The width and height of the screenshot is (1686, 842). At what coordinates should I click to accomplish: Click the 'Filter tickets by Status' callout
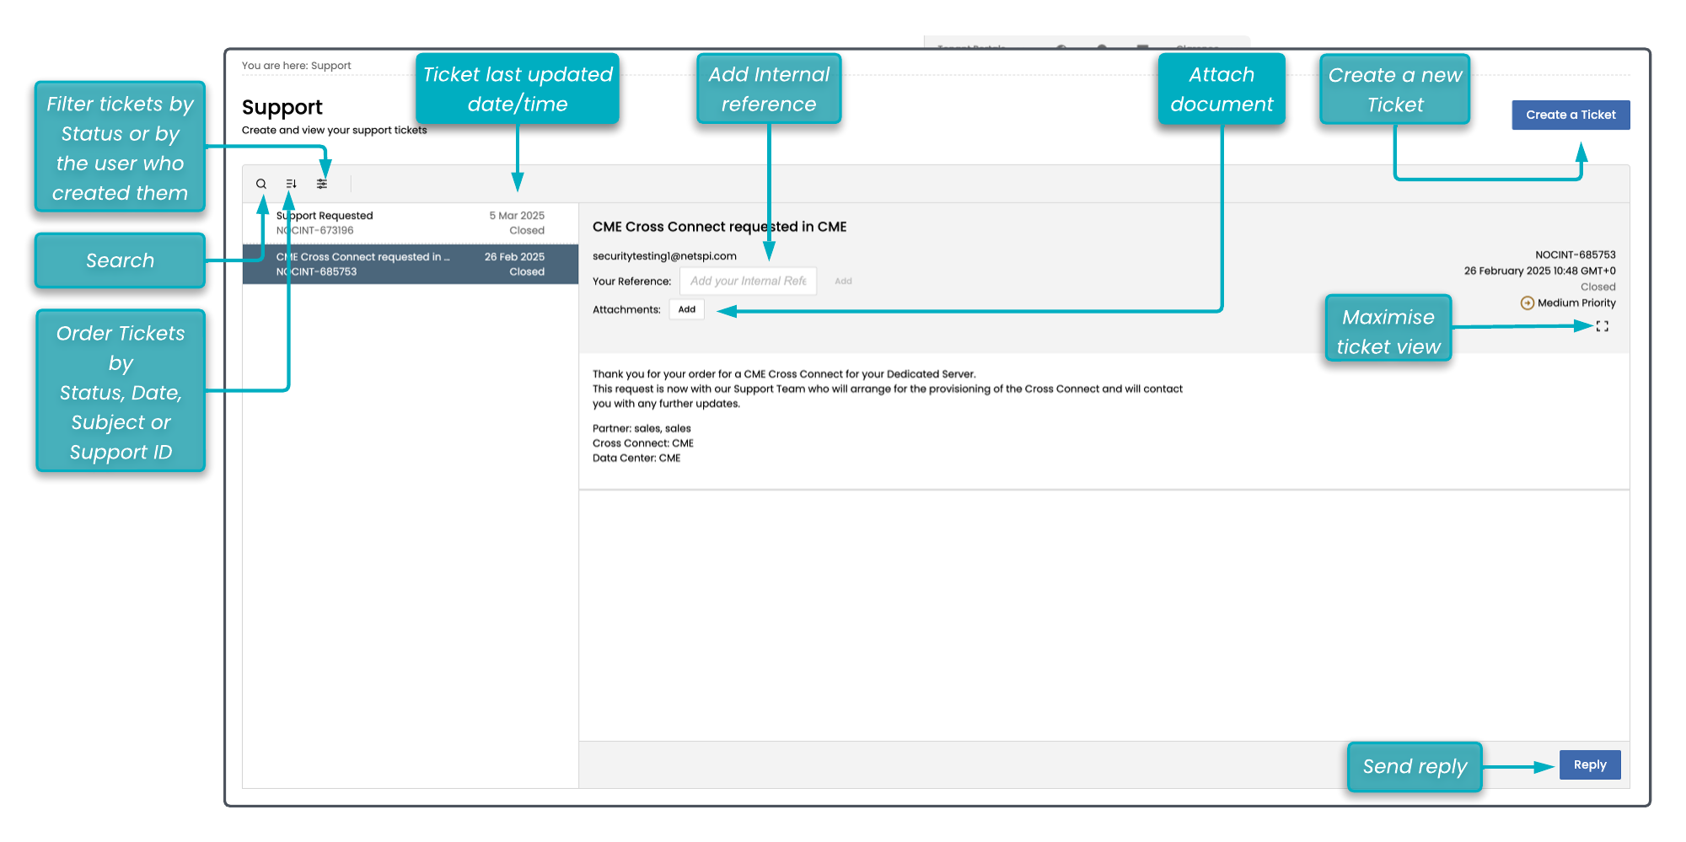(x=120, y=147)
